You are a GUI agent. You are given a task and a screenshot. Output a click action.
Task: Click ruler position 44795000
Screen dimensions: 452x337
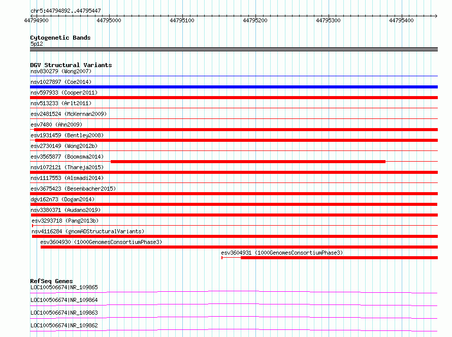click(x=109, y=20)
